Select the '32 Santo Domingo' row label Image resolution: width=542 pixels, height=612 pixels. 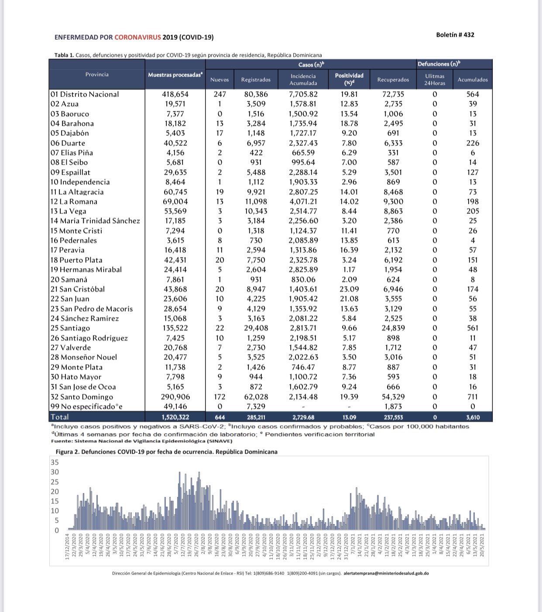pos(82,397)
